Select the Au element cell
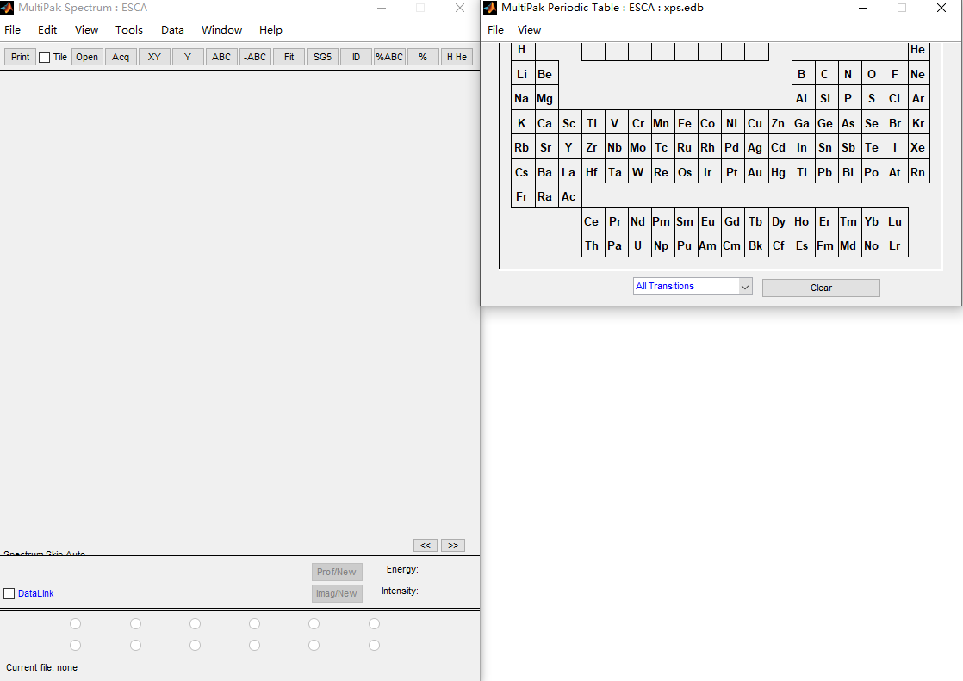The height and width of the screenshot is (681, 963). coord(755,172)
